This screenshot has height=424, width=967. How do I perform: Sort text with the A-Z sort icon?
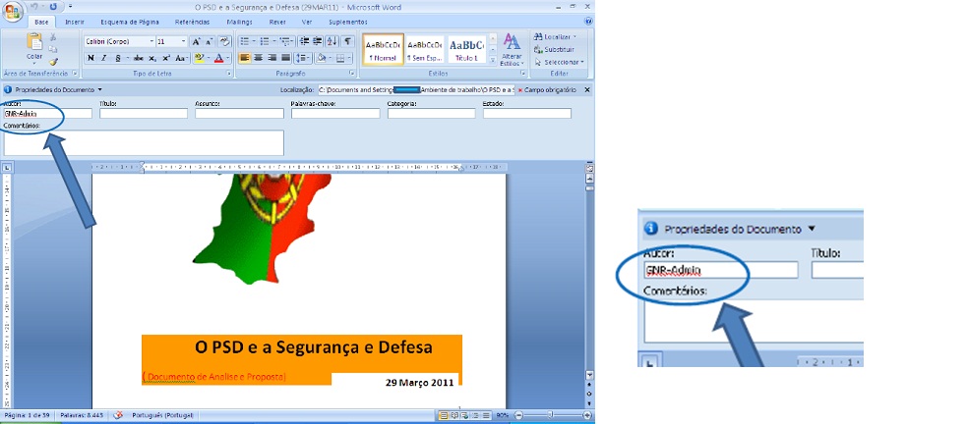click(x=332, y=42)
